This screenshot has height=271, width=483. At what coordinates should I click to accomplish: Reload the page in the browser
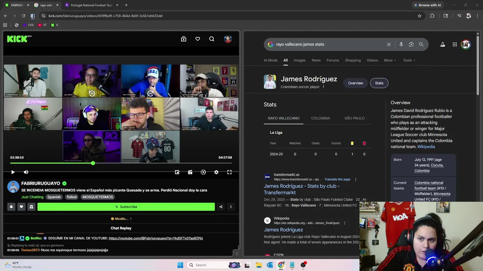[x=23, y=16]
